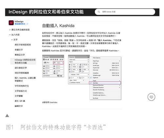Click the magnifier icon in search bar

(99, 12)
